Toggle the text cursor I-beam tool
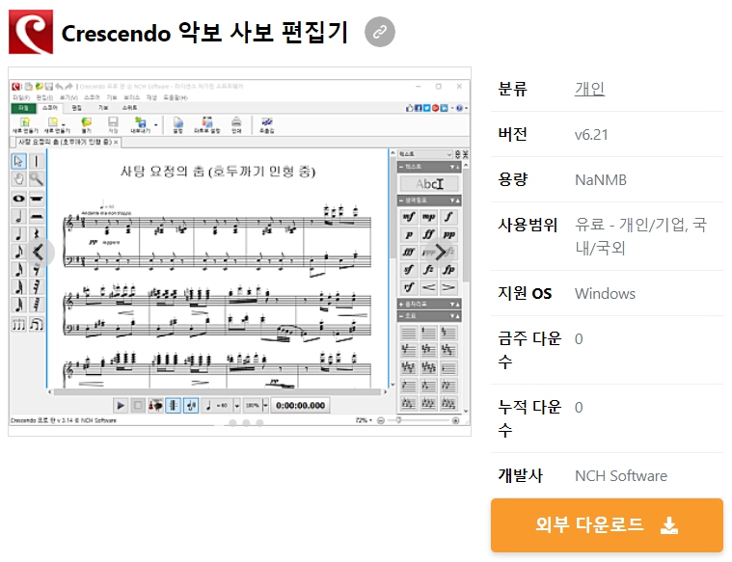This screenshot has height=562, width=732. (37, 162)
